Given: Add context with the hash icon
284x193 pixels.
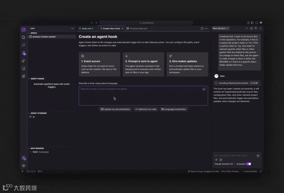Looking at the screenshot, I should pos(216,160).
